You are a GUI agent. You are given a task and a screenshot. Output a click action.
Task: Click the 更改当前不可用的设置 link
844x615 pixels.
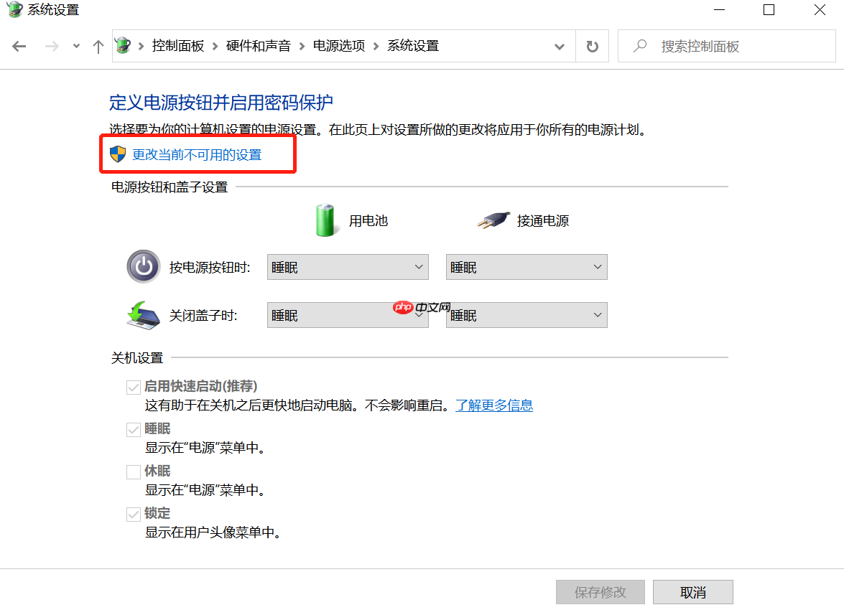198,154
